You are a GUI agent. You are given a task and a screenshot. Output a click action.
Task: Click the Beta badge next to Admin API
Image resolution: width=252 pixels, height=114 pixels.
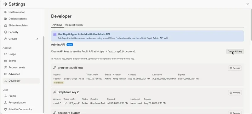(x=70, y=45)
